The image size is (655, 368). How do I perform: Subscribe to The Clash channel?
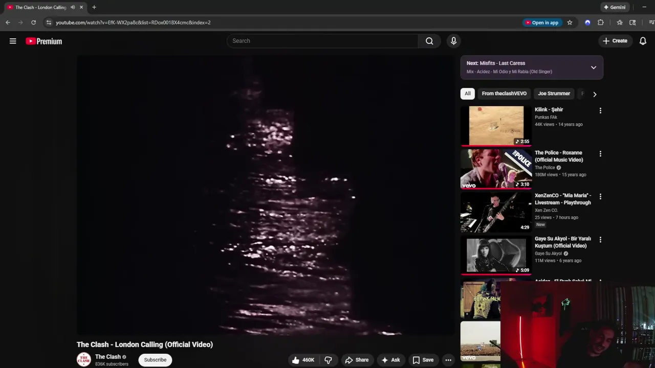pos(155,360)
